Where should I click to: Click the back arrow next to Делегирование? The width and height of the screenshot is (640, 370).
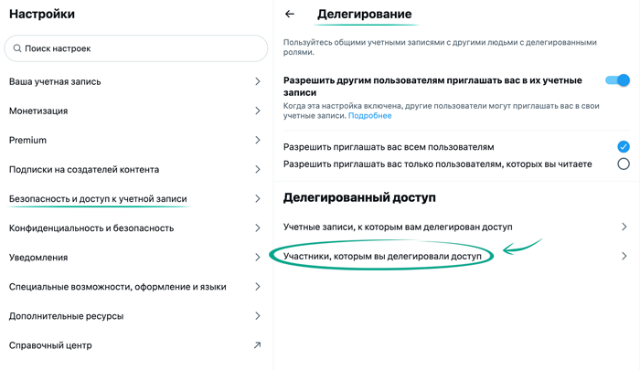pos(290,15)
